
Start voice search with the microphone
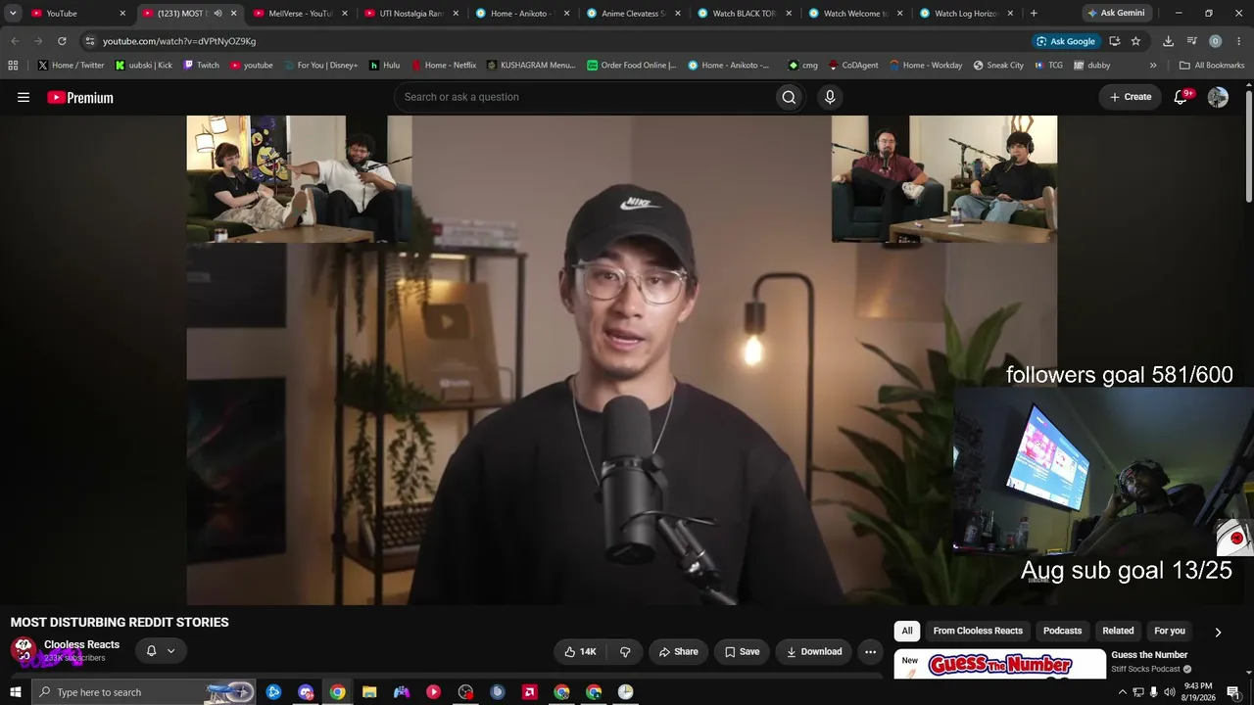coord(830,97)
